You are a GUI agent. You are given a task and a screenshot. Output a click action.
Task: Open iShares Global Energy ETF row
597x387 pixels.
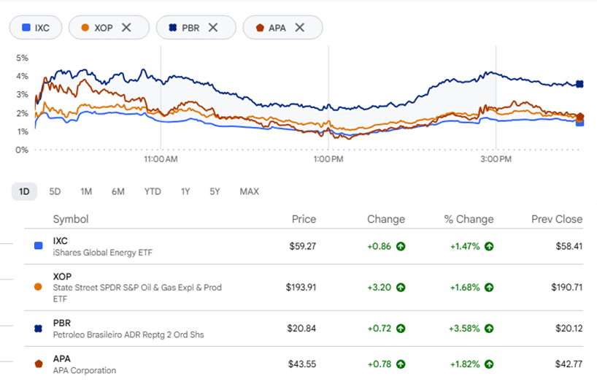(x=304, y=247)
